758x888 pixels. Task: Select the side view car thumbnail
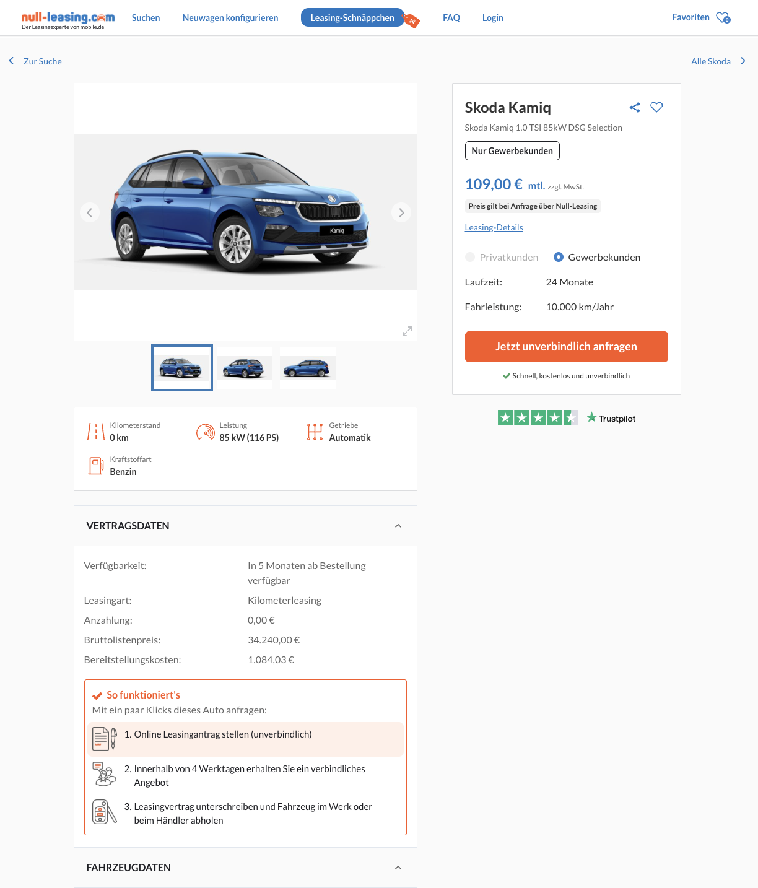(308, 368)
